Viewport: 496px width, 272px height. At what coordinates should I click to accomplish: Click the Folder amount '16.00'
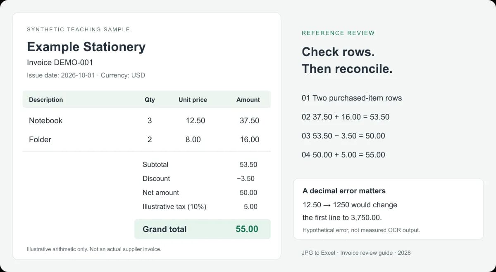click(250, 140)
